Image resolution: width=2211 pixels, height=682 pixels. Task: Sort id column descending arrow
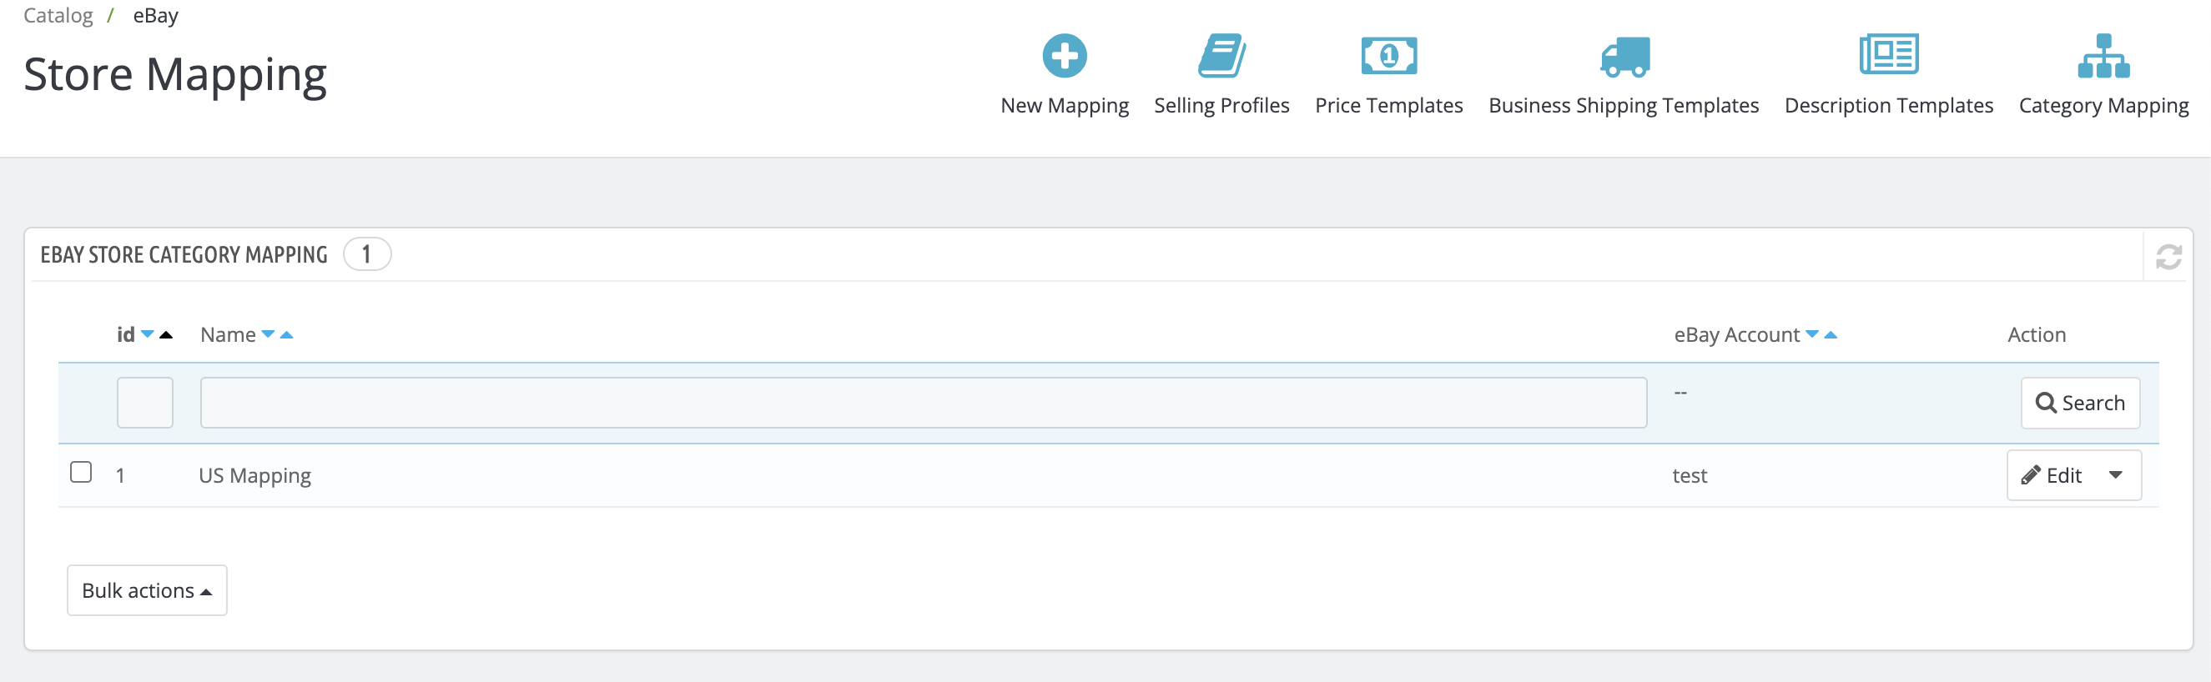point(148,334)
